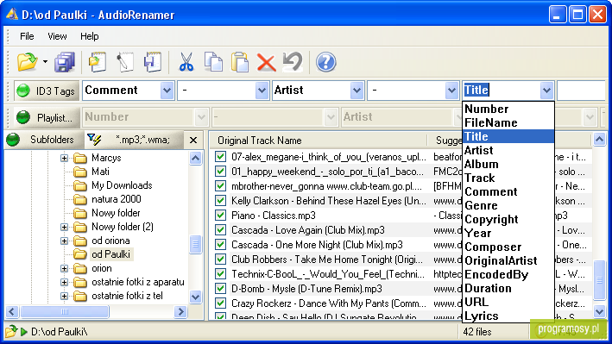The height and width of the screenshot is (344, 612).
Task: Select the My Downloads folder
Action: click(x=122, y=185)
